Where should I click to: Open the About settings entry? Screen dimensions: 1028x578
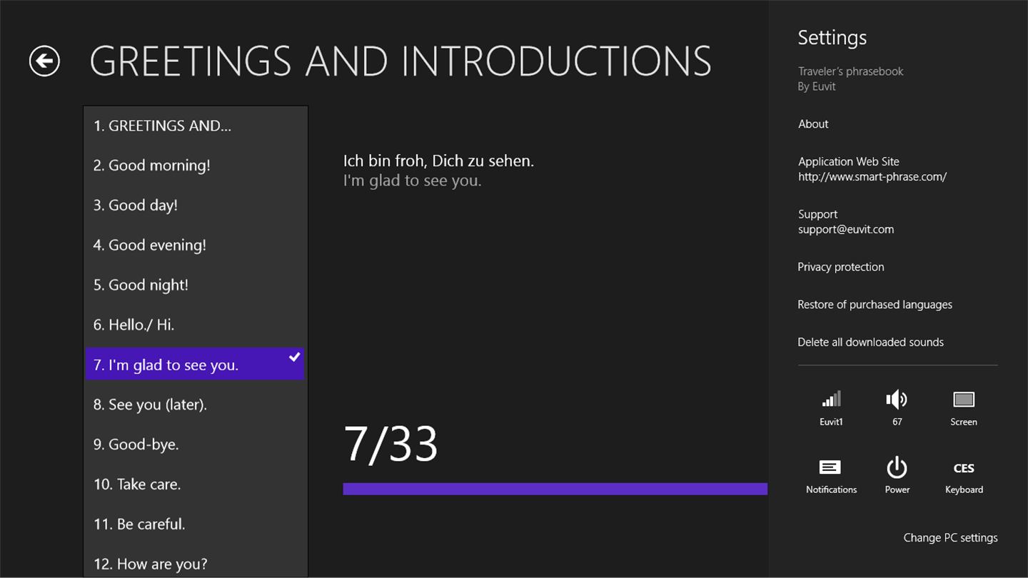[813, 124]
